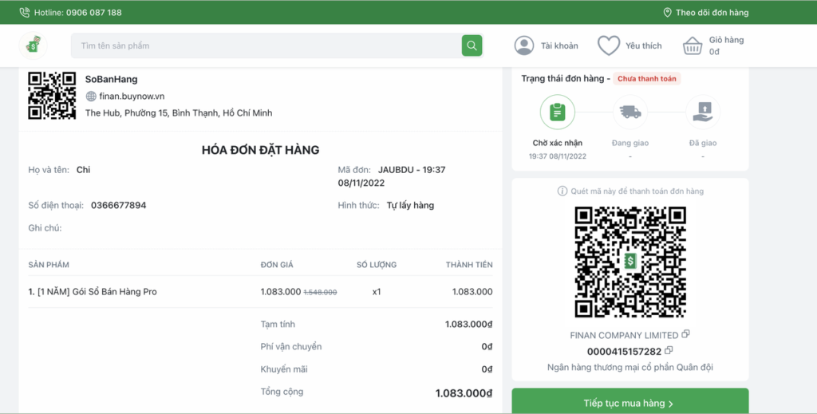The width and height of the screenshot is (817, 414).
Task: Click address The Hub, Phường 15 text
Action: click(x=179, y=113)
